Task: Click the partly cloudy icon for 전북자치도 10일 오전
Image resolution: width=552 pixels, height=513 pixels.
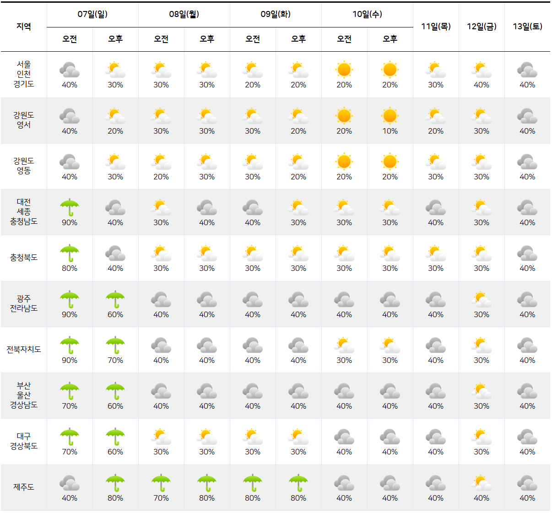Action: pyautogui.click(x=344, y=345)
